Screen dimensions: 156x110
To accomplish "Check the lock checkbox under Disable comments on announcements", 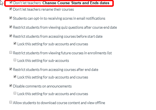I will 15,93.
